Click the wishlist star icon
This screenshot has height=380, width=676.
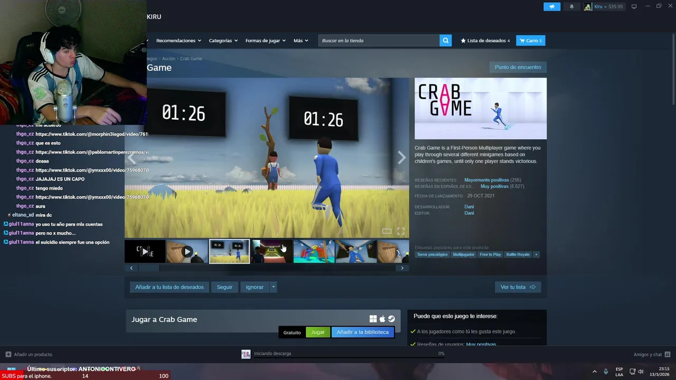[463, 41]
